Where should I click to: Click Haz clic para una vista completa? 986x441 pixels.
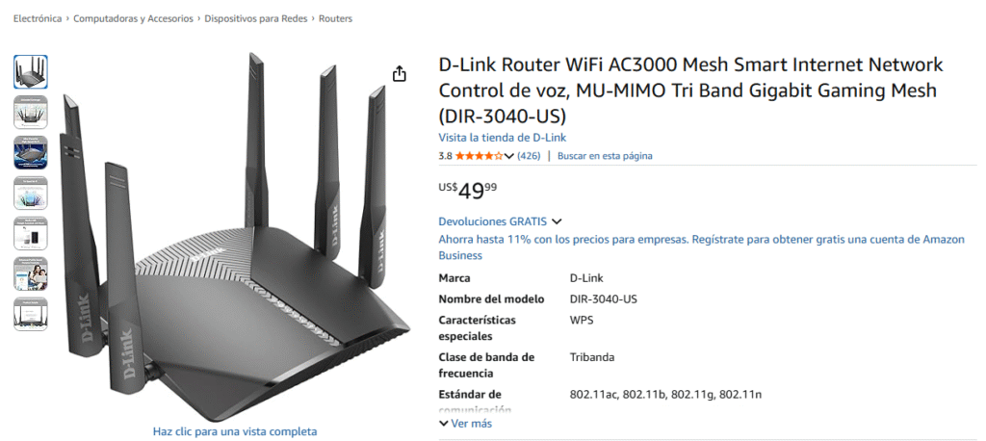(235, 431)
